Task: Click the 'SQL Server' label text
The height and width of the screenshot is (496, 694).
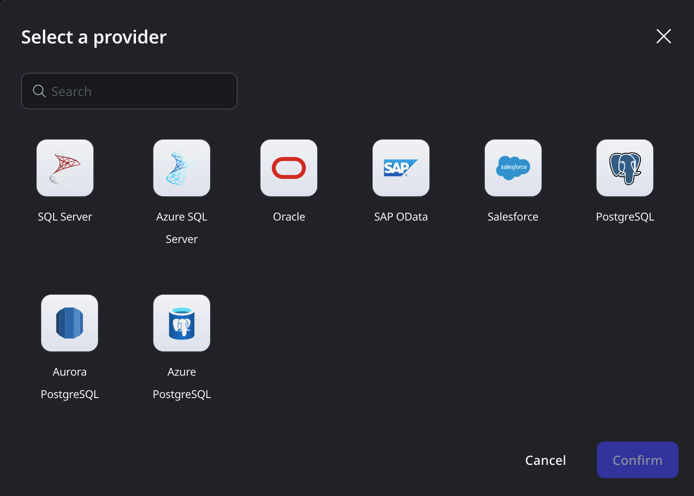Action: [65, 216]
